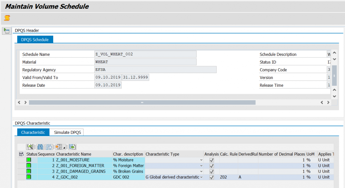Viewport: 345px width, 188px height.
Task: Click the Z02 calc rule cell
Action: pos(229,177)
